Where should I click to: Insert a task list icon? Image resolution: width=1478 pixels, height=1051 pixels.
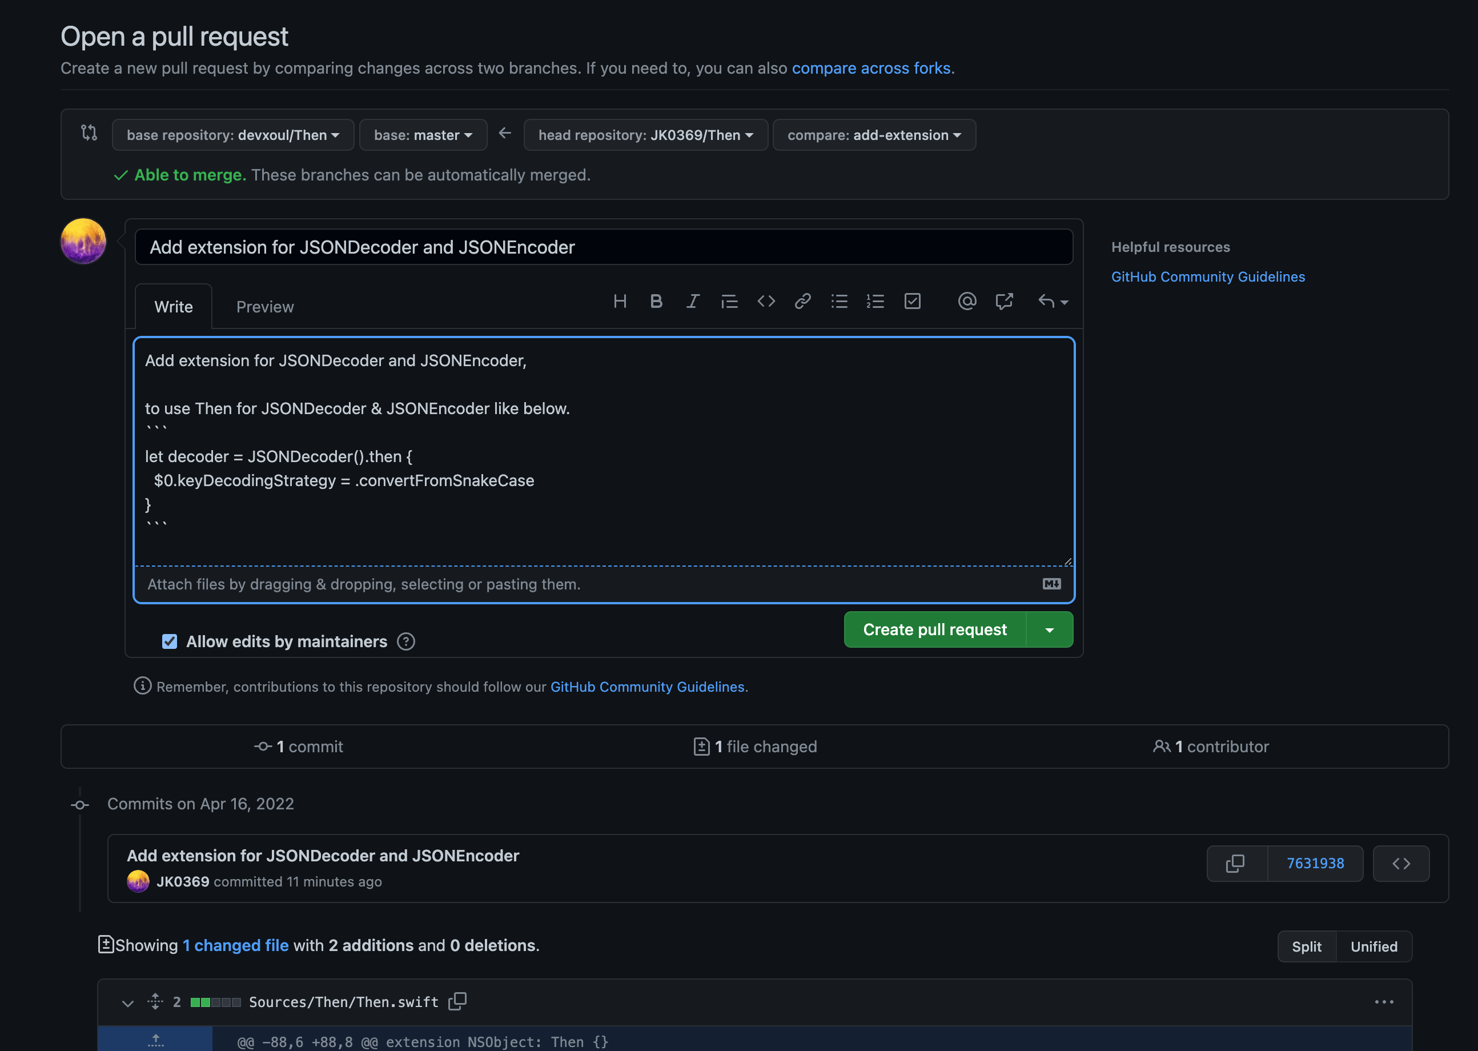pos(912,302)
